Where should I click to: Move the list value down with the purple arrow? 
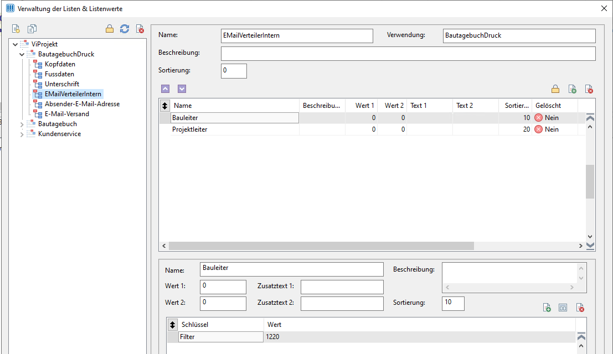(182, 88)
